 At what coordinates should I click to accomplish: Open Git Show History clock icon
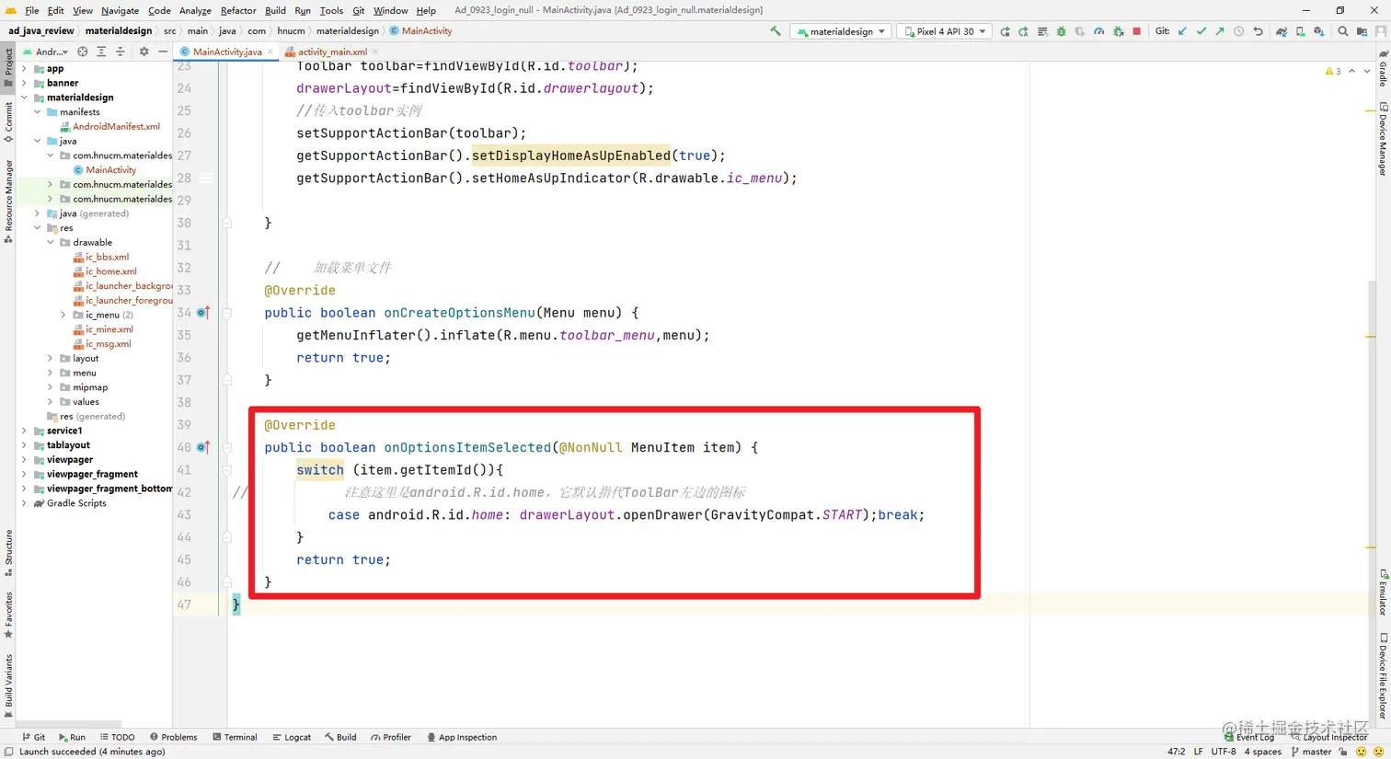[x=1238, y=31]
